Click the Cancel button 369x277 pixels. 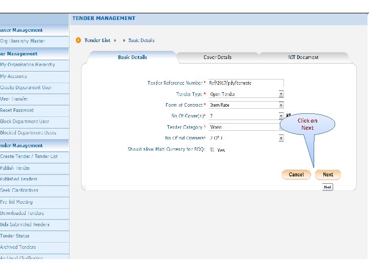[x=296, y=174]
